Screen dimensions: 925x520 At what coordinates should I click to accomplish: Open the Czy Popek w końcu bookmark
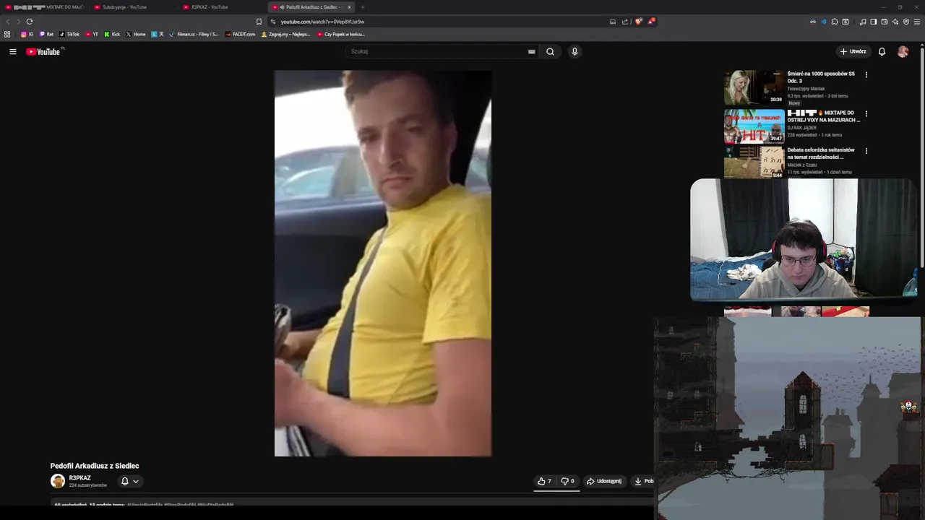pos(341,34)
